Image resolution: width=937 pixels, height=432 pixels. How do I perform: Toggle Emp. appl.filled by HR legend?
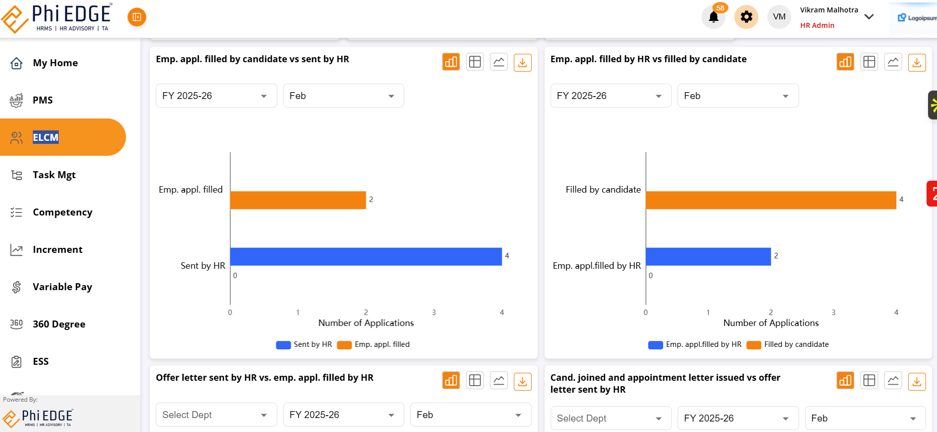pyautogui.click(x=695, y=344)
